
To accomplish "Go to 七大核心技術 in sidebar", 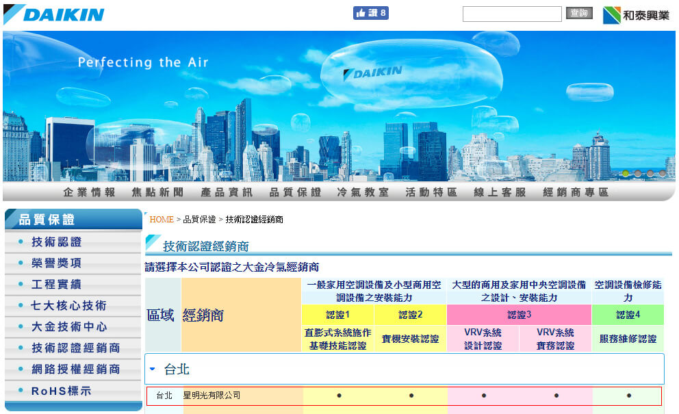I will point(69,305).
